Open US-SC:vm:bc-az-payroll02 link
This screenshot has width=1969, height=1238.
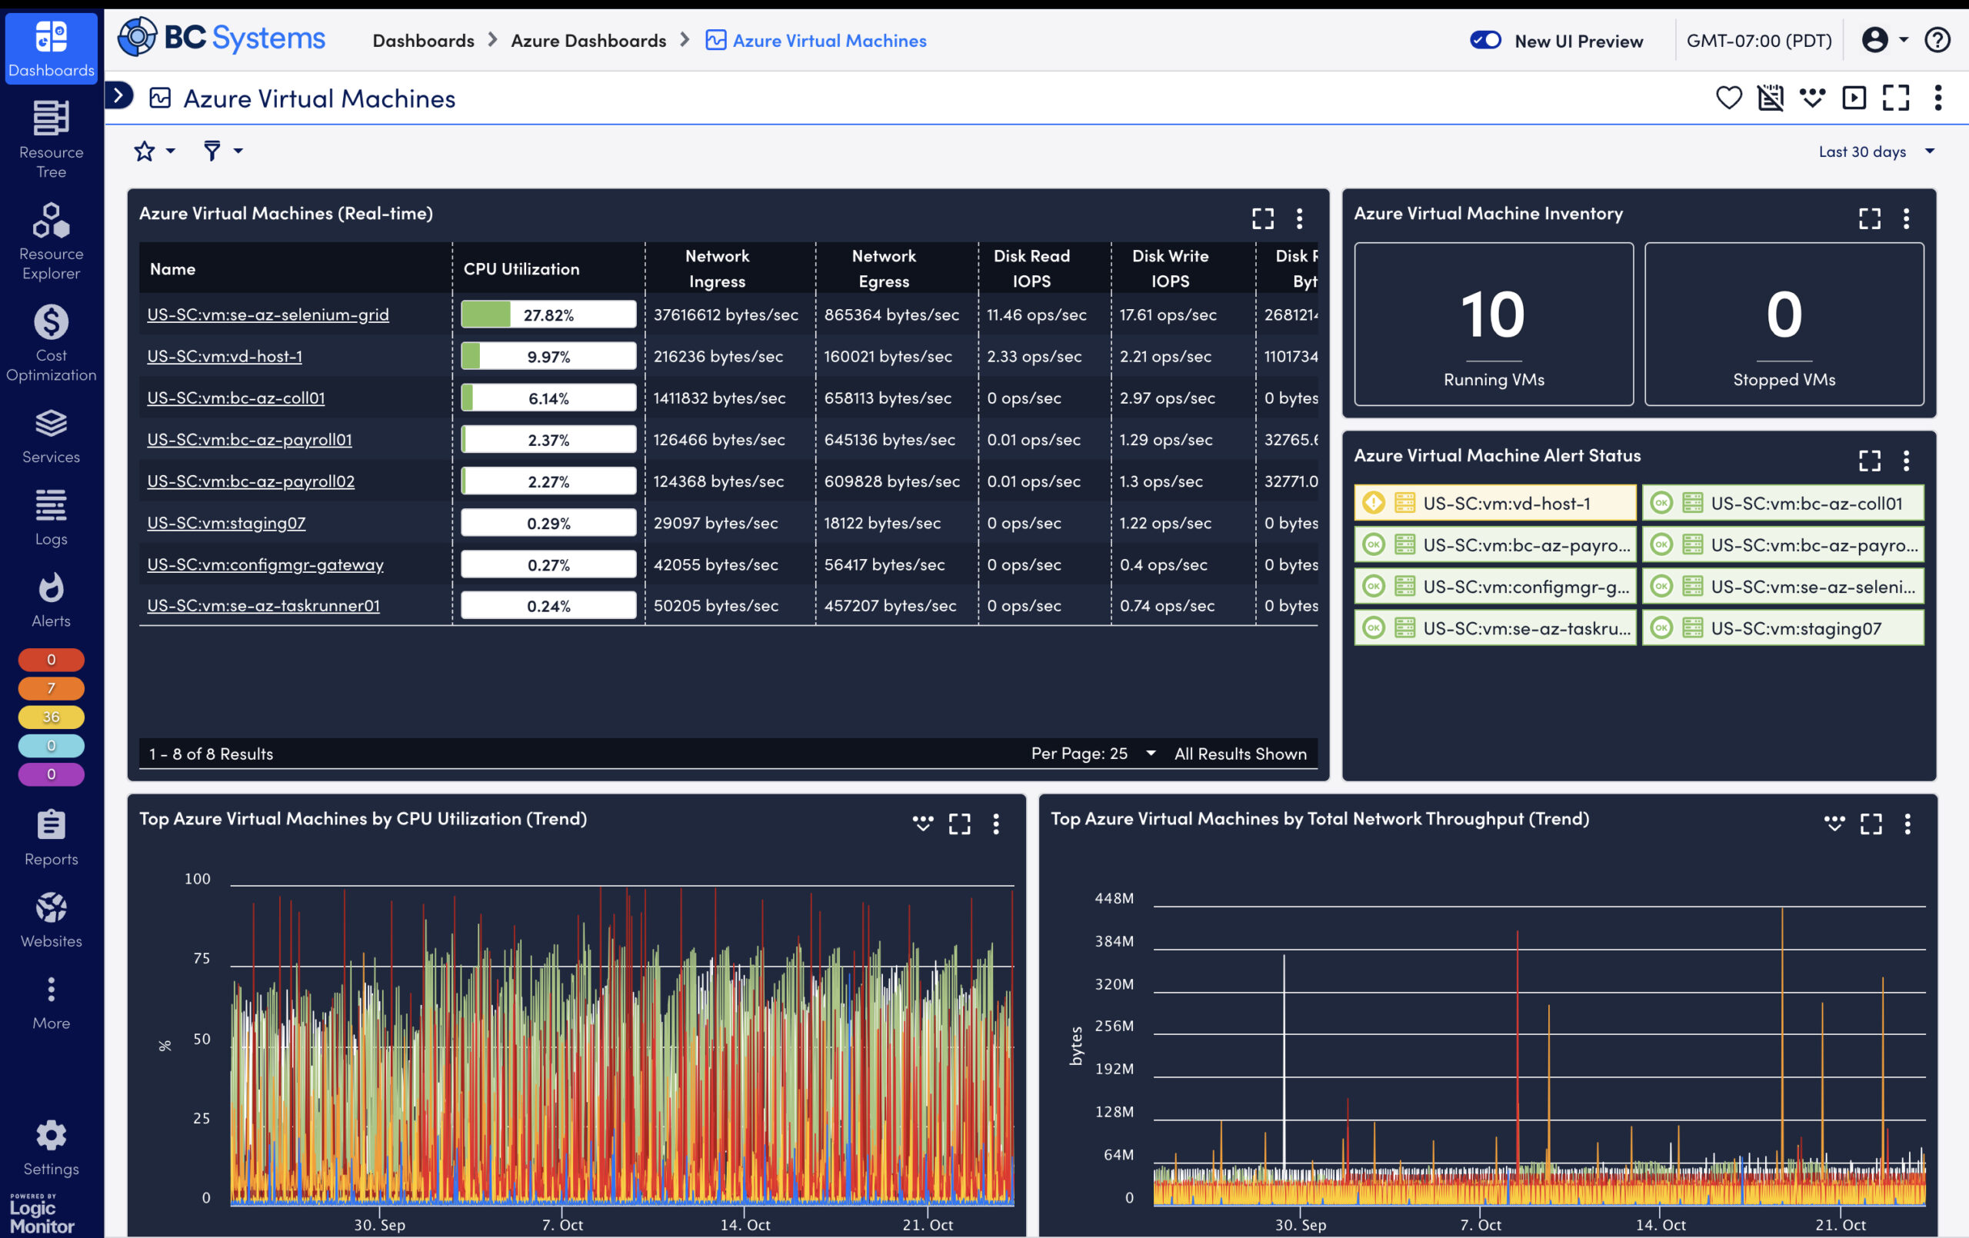pos(250,481)
